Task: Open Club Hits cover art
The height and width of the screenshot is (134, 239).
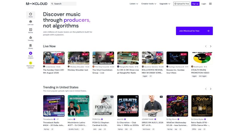Action: click(128, 106)
